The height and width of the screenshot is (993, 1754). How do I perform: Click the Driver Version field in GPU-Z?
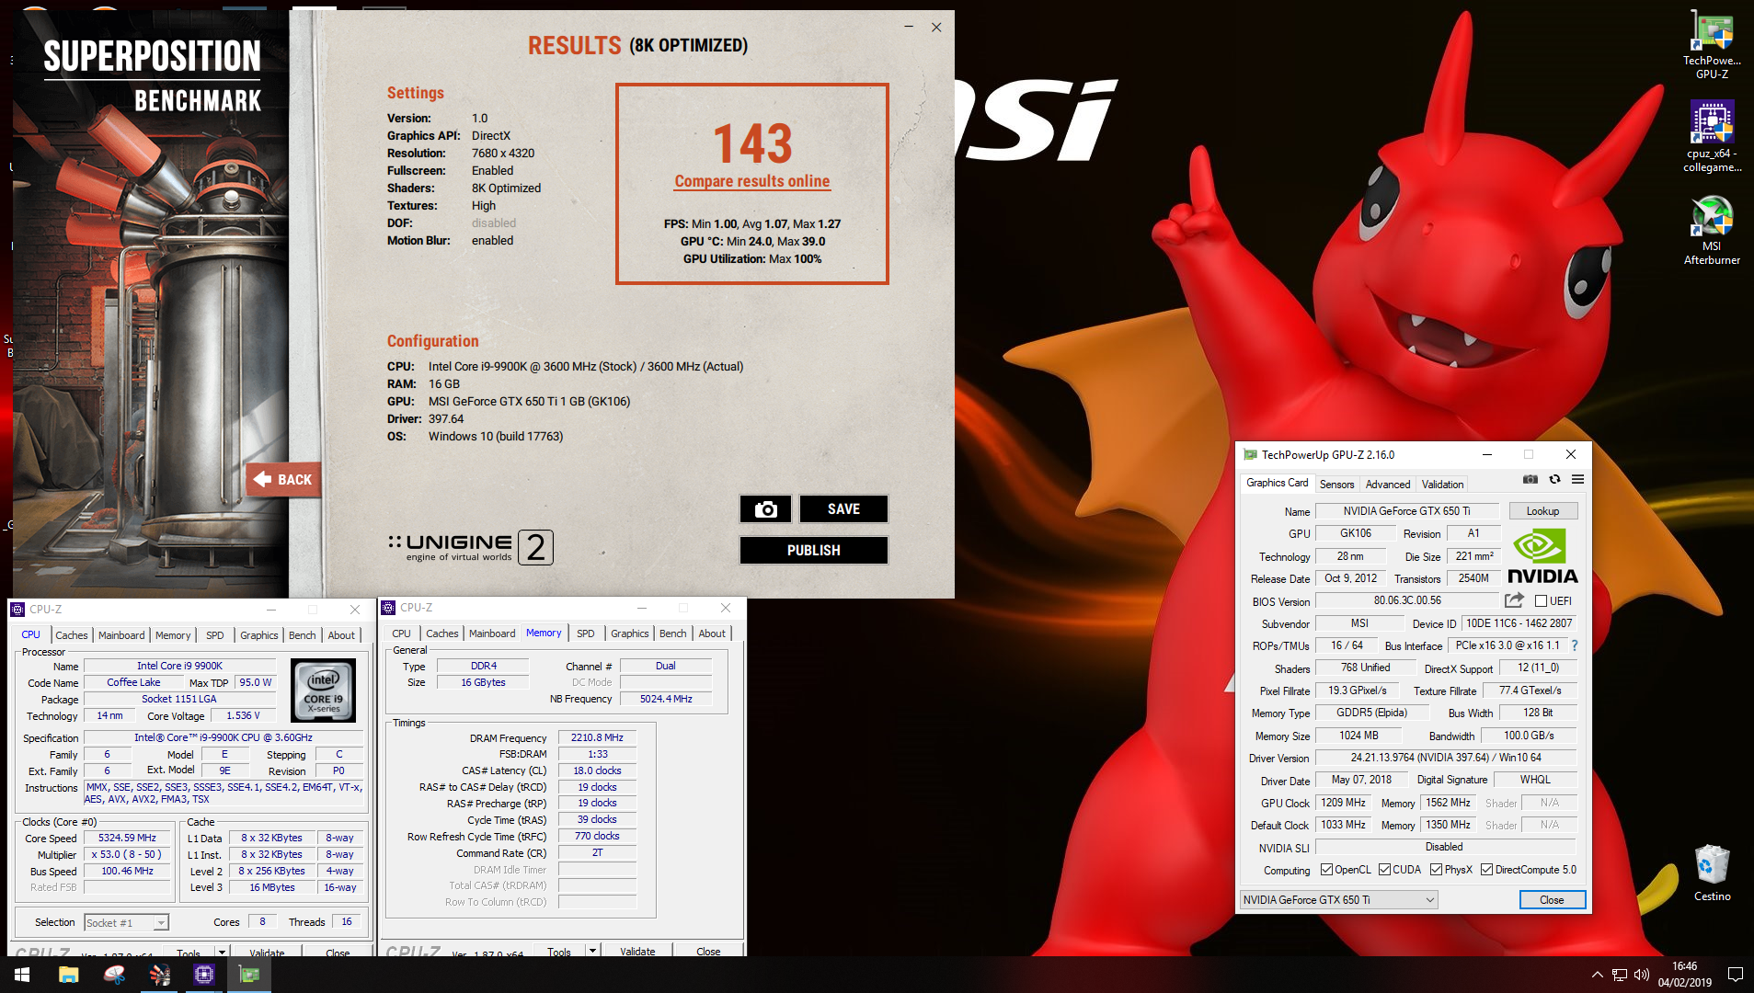point(1446,758)
